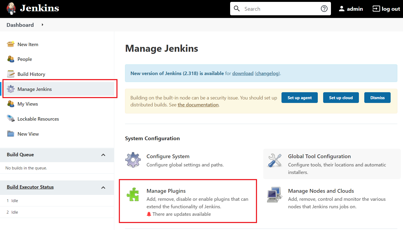Click the 'No builds in the queue.' text

point(26,168)
